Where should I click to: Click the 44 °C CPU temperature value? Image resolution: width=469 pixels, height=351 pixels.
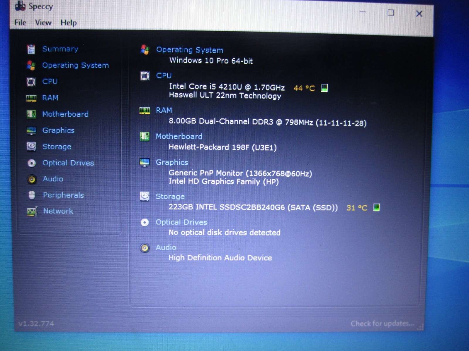[304, 88]
